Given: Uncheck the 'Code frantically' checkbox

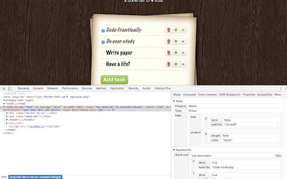Looking at the screenshot, I should click(x=103, y=31).
